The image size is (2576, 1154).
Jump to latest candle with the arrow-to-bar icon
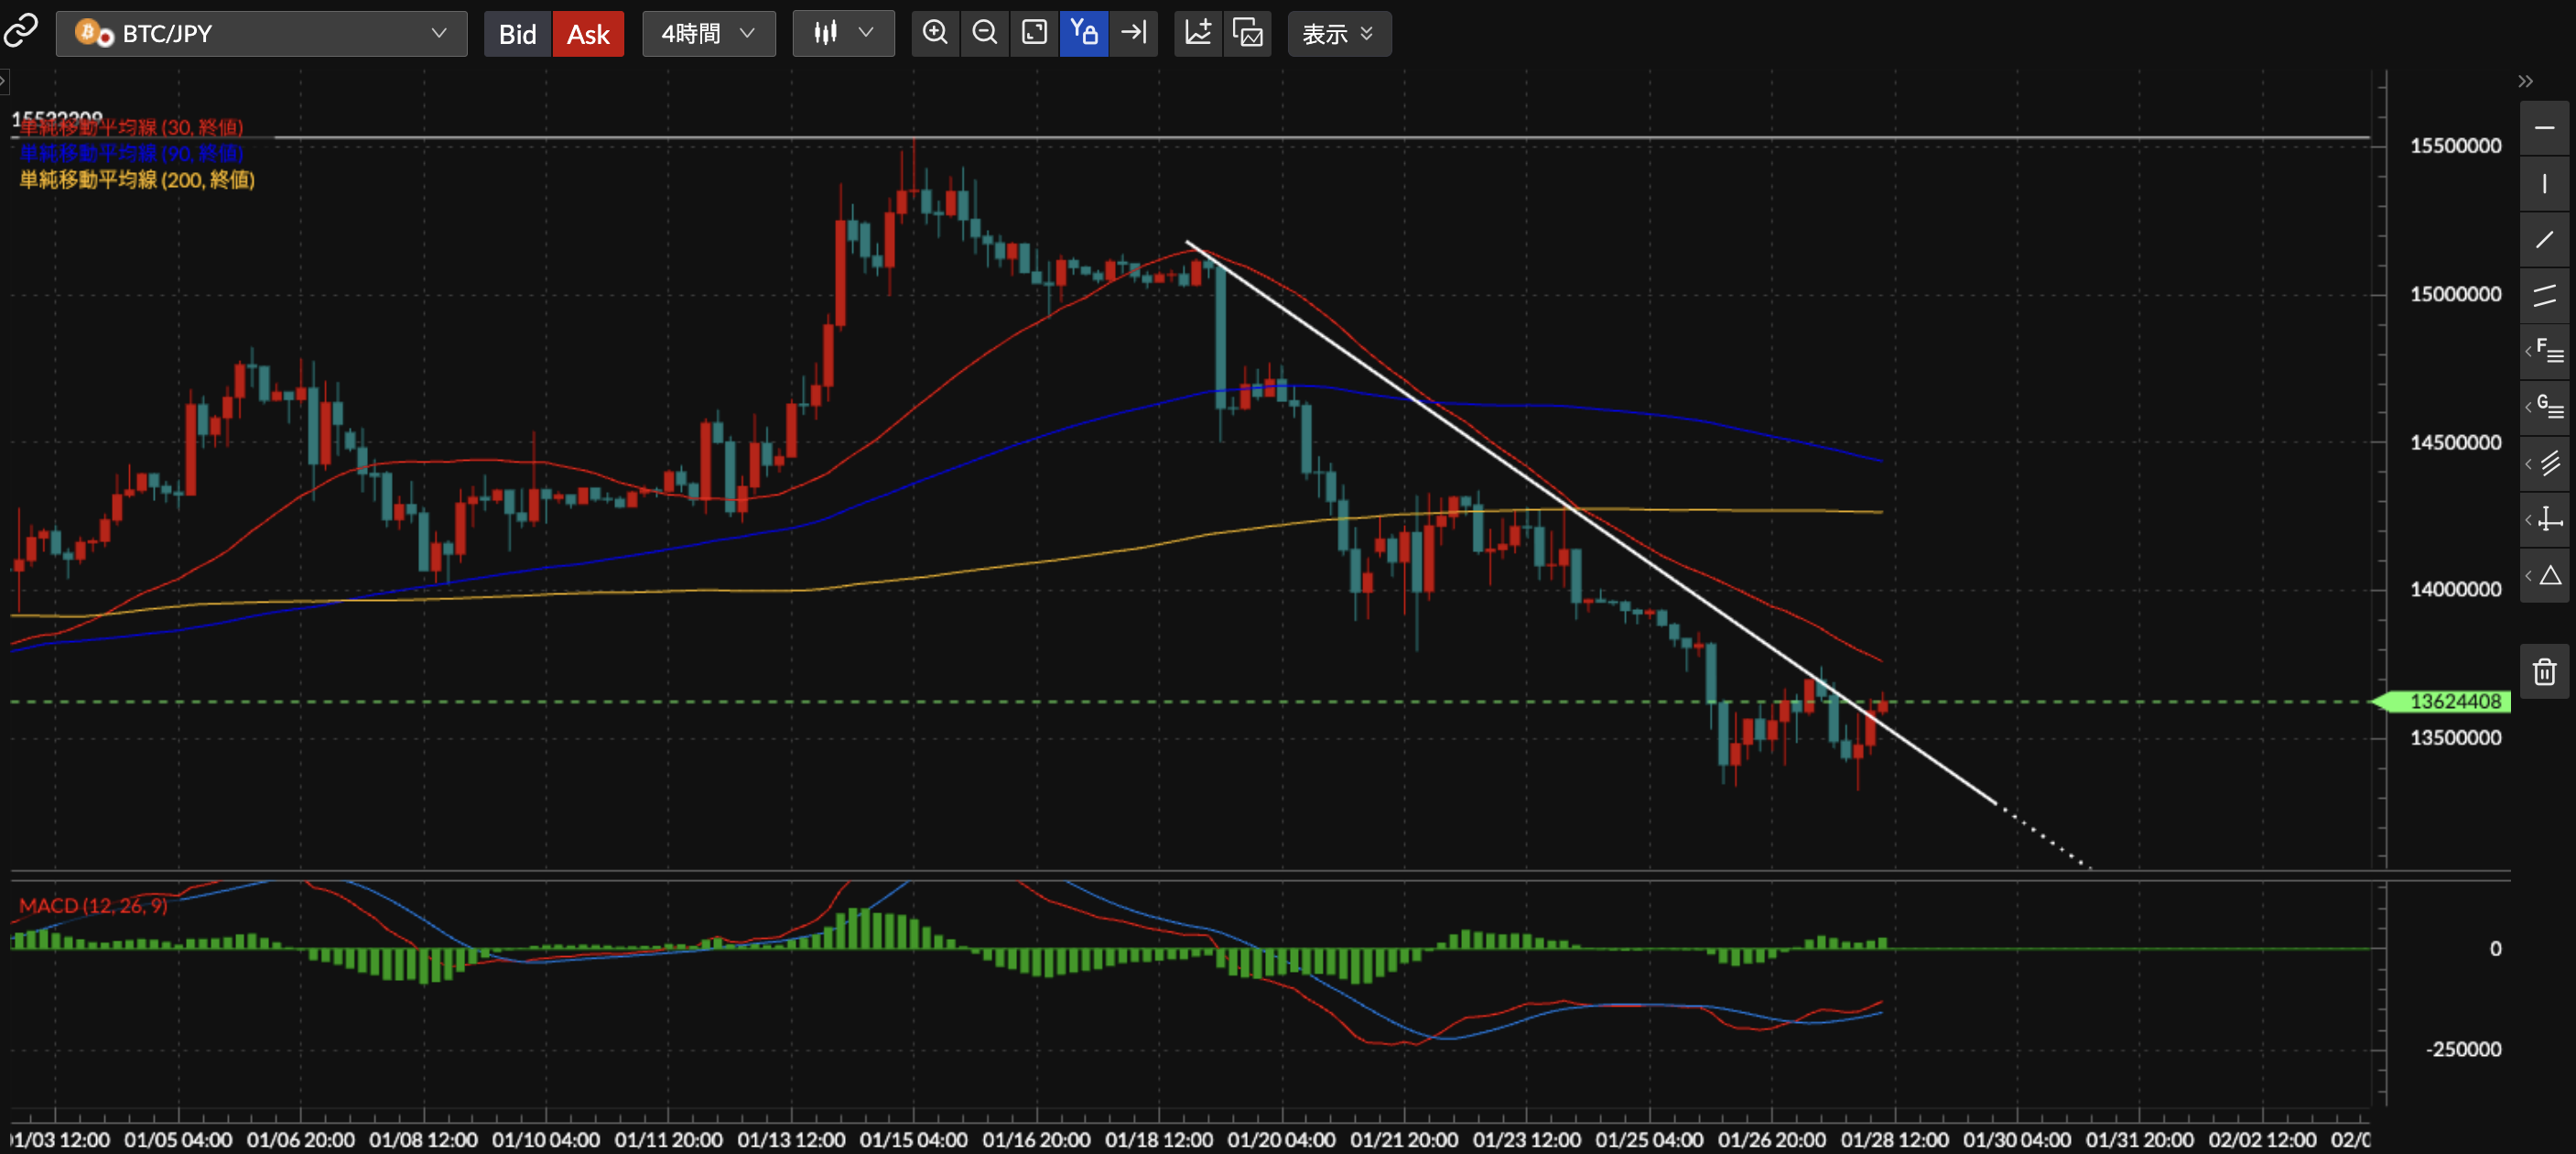(1134, 33)
